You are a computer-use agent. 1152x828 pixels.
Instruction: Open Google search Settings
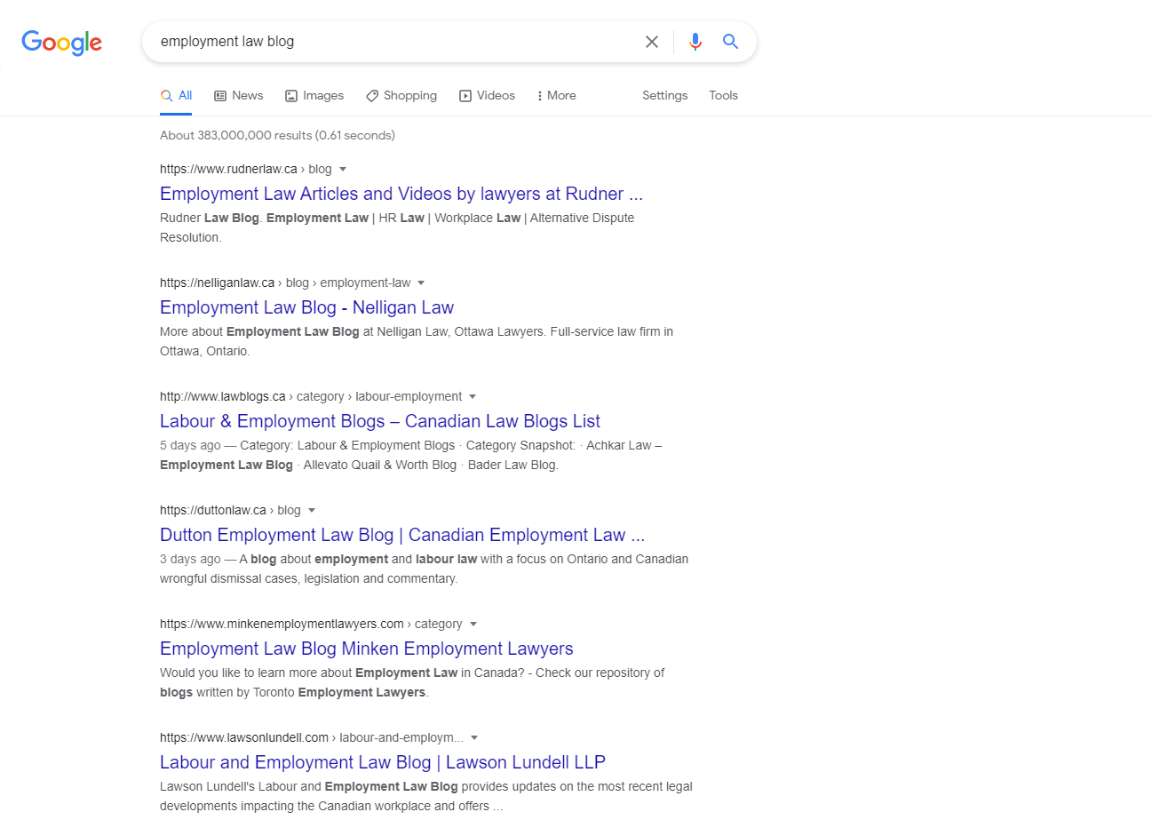664,95
